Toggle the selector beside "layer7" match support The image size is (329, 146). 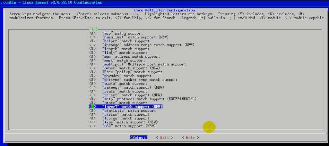pos(92,107)
